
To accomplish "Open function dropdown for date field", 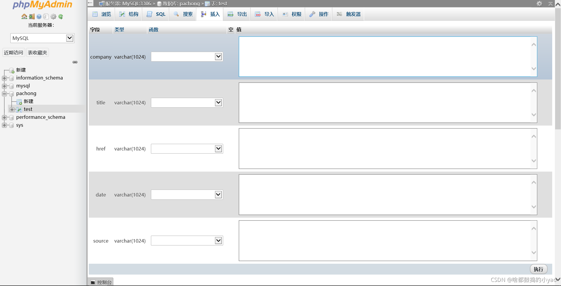I will coord(187,195).
